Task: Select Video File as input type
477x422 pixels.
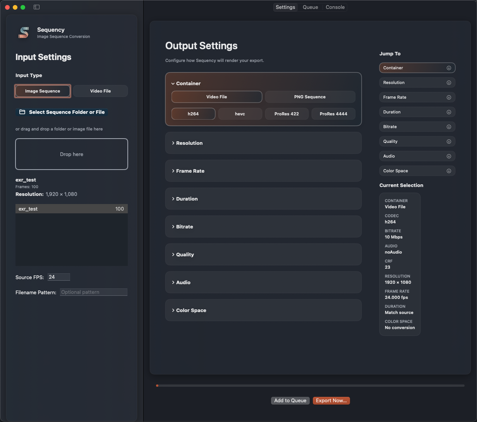Action: (x=100, y=91)
